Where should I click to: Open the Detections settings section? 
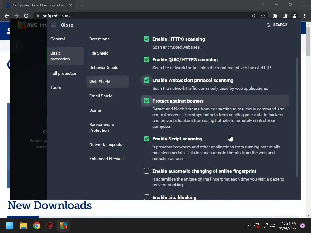[99, 39]
